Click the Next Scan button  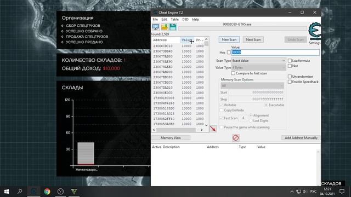pyautogui.click(x=253, y=39)
